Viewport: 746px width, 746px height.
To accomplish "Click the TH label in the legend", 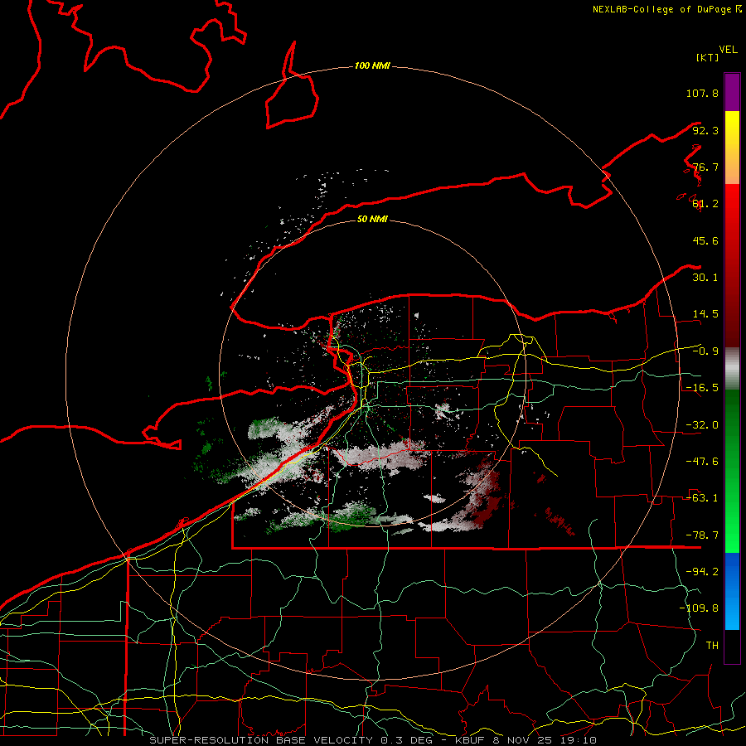I will (712, 645).
